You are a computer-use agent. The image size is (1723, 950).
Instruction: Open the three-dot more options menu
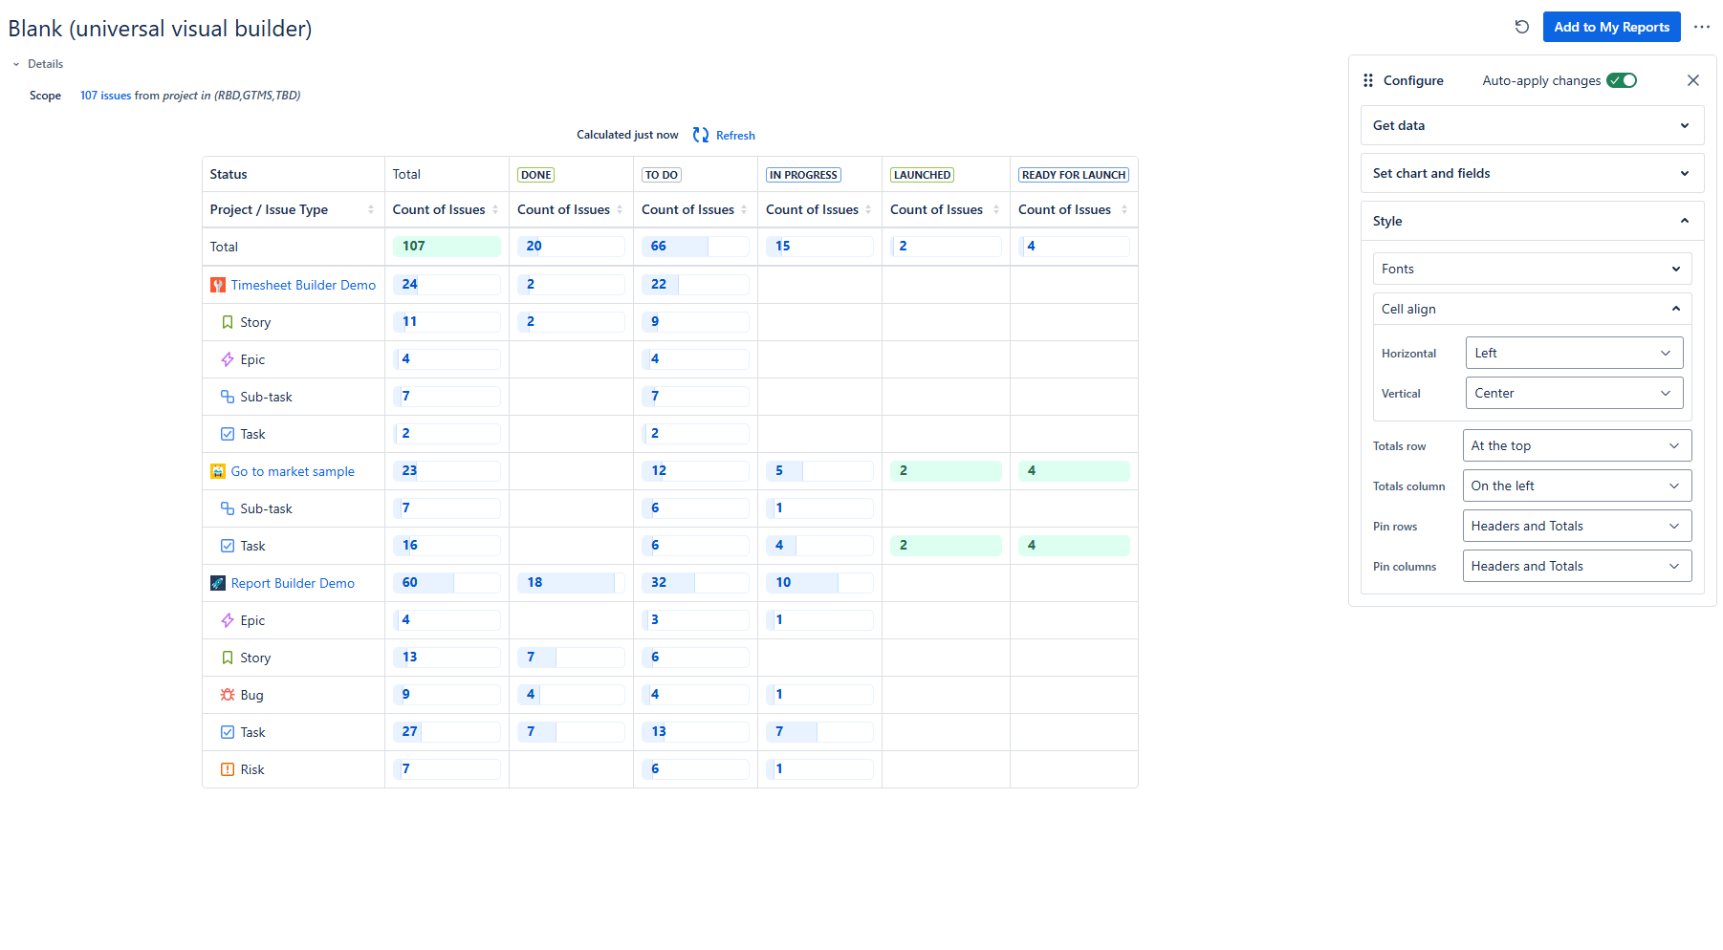1702,27
